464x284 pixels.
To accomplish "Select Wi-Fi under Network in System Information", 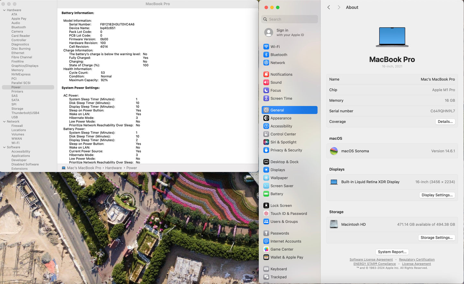I will pos(15,143).
